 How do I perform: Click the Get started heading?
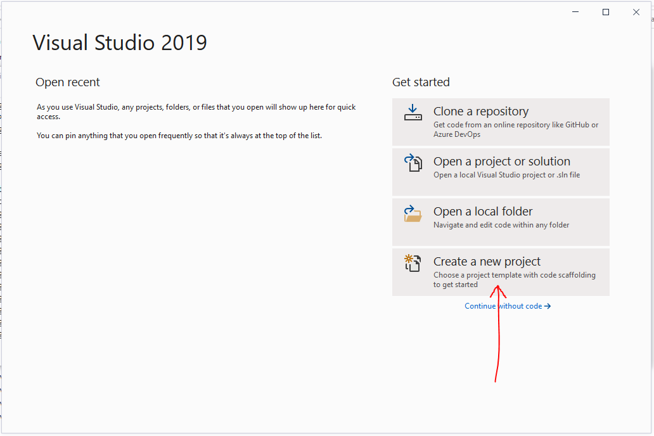(421, 82)
